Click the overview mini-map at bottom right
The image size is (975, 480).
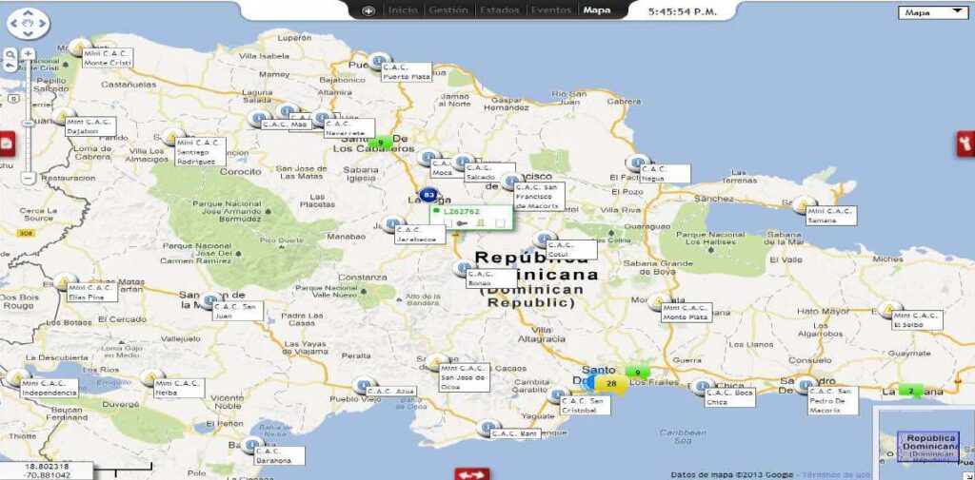point(925,443)
